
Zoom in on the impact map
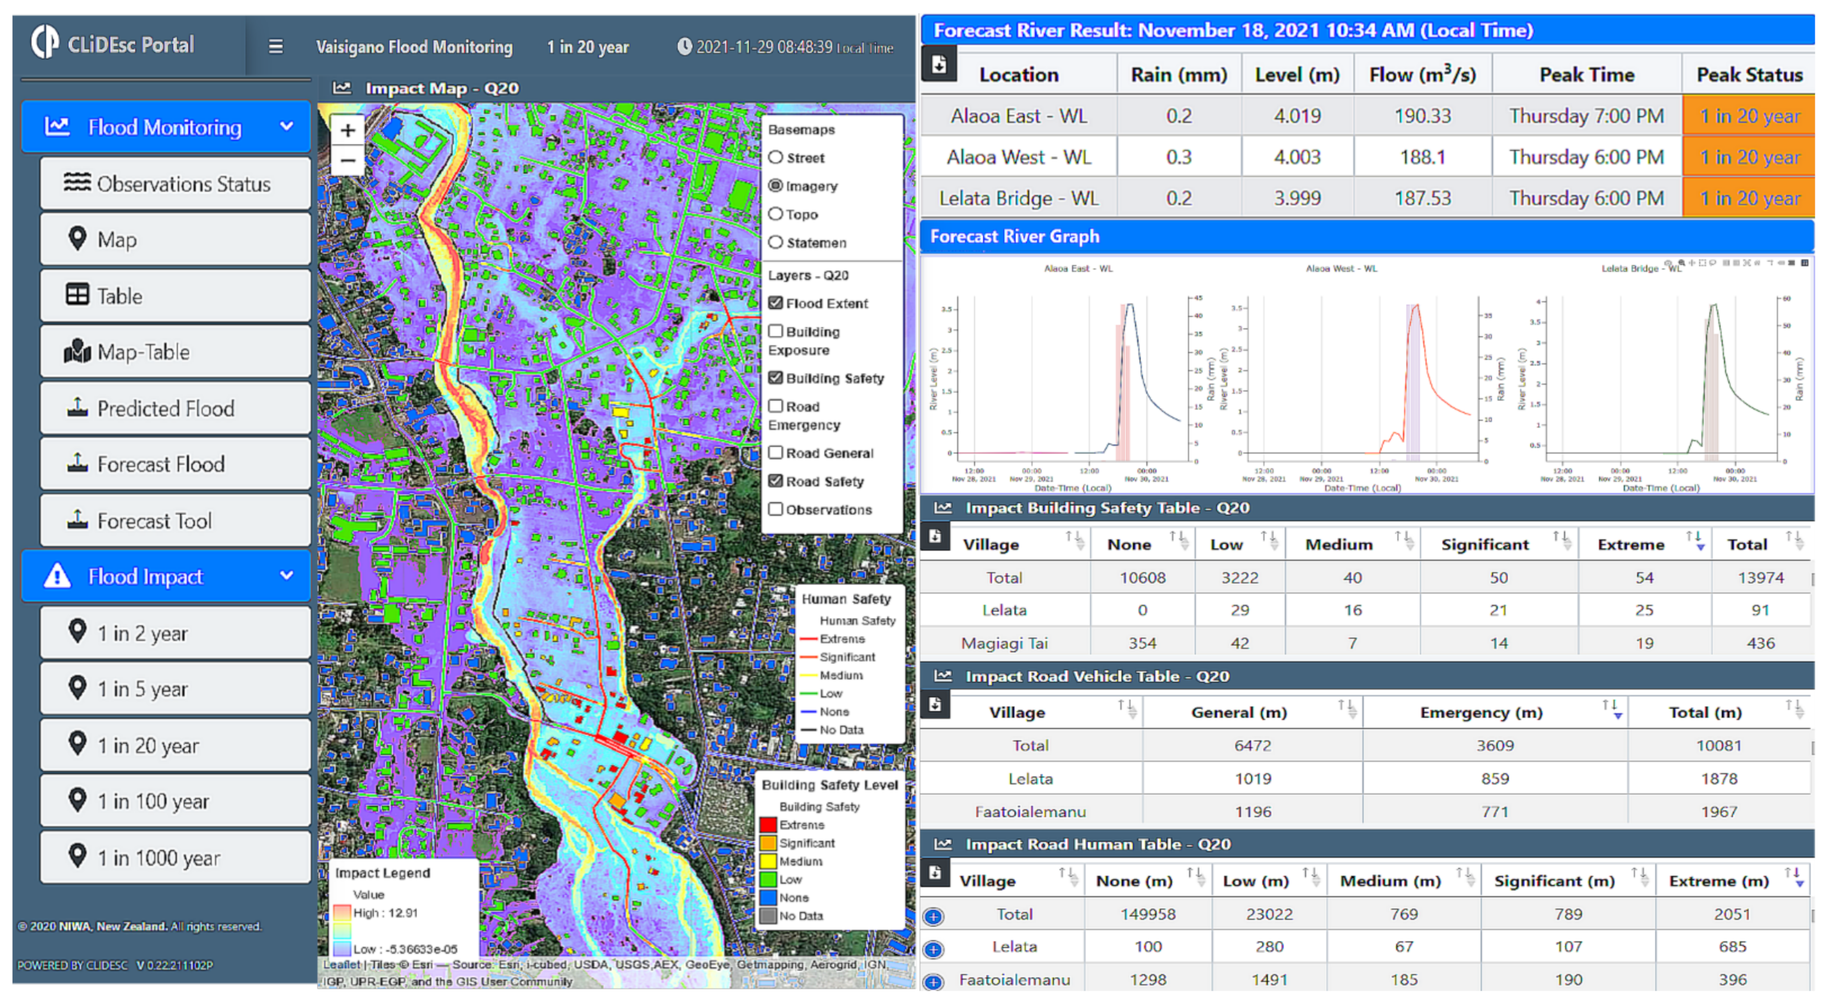click(348, 131)
